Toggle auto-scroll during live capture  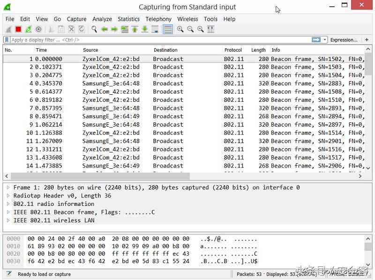pos(155,29)
